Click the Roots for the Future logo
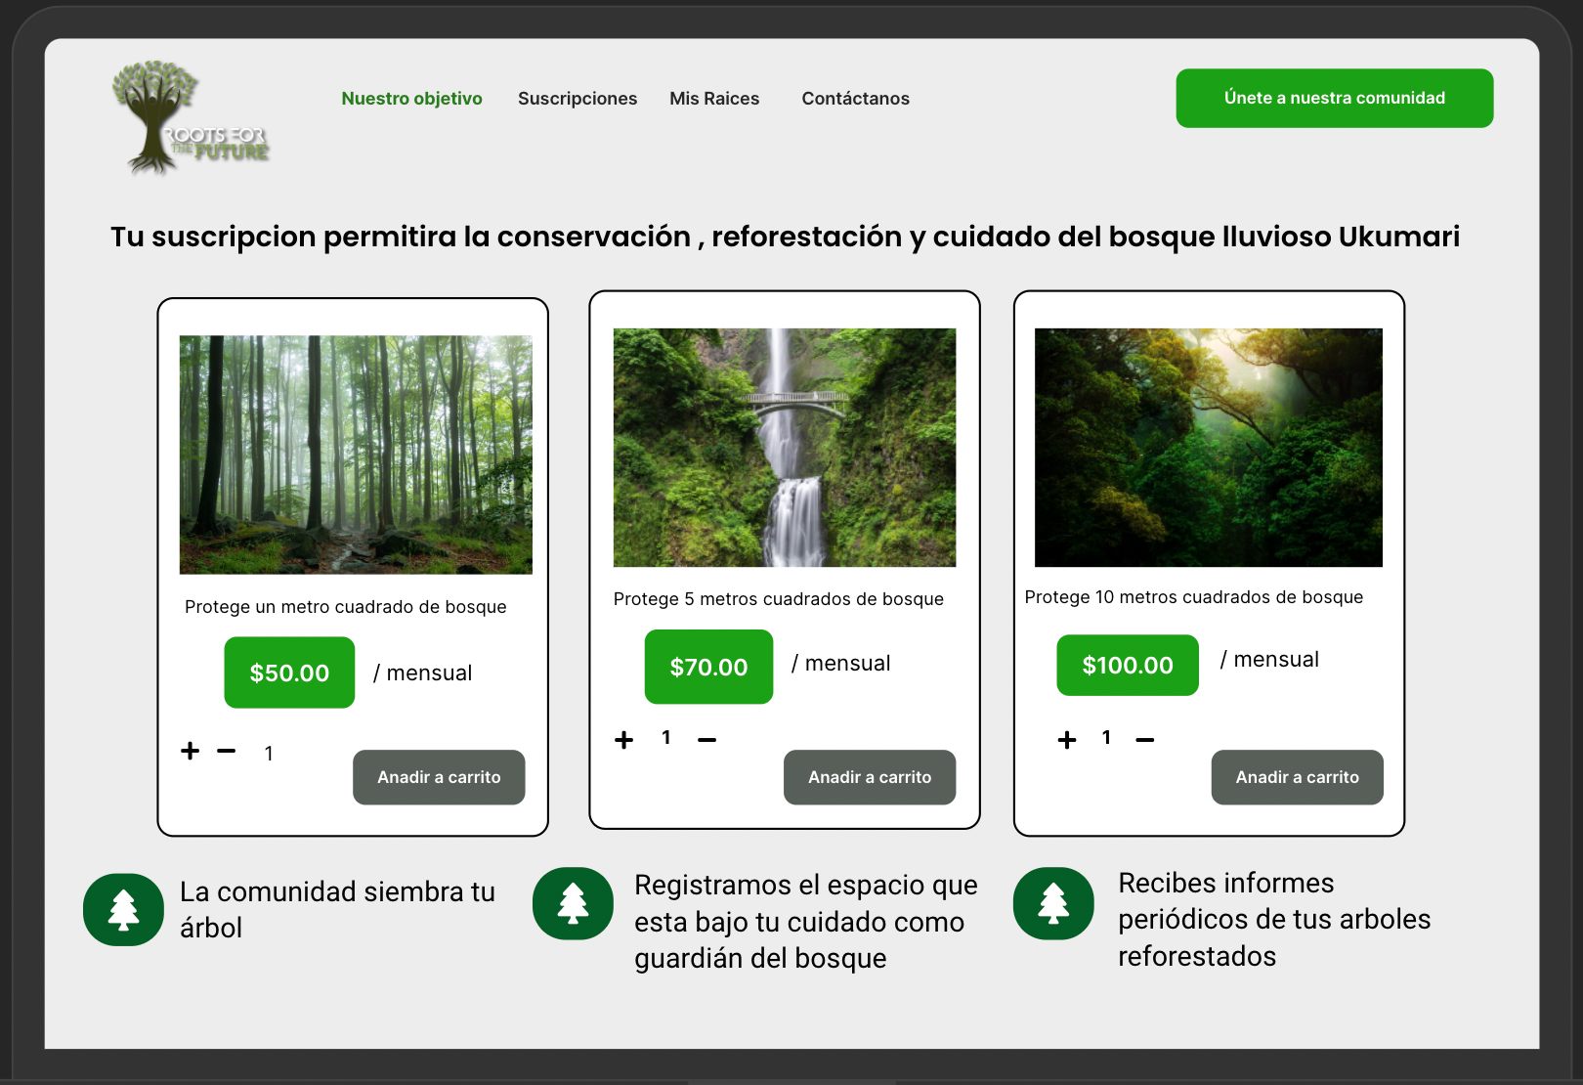The image size is (1583, 1085). click(x=192, y=118)
